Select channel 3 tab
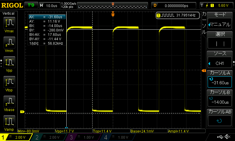 point(83,137)
